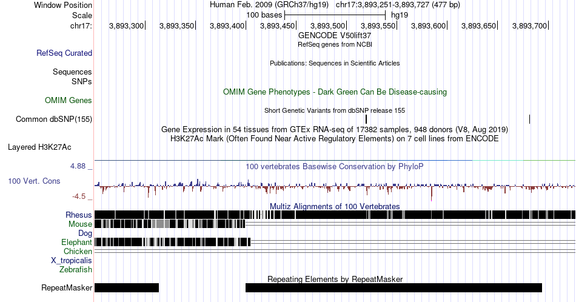Click the left RepeatMasker repeat block
The image size is (576, 302).
(x=127, y=287)
